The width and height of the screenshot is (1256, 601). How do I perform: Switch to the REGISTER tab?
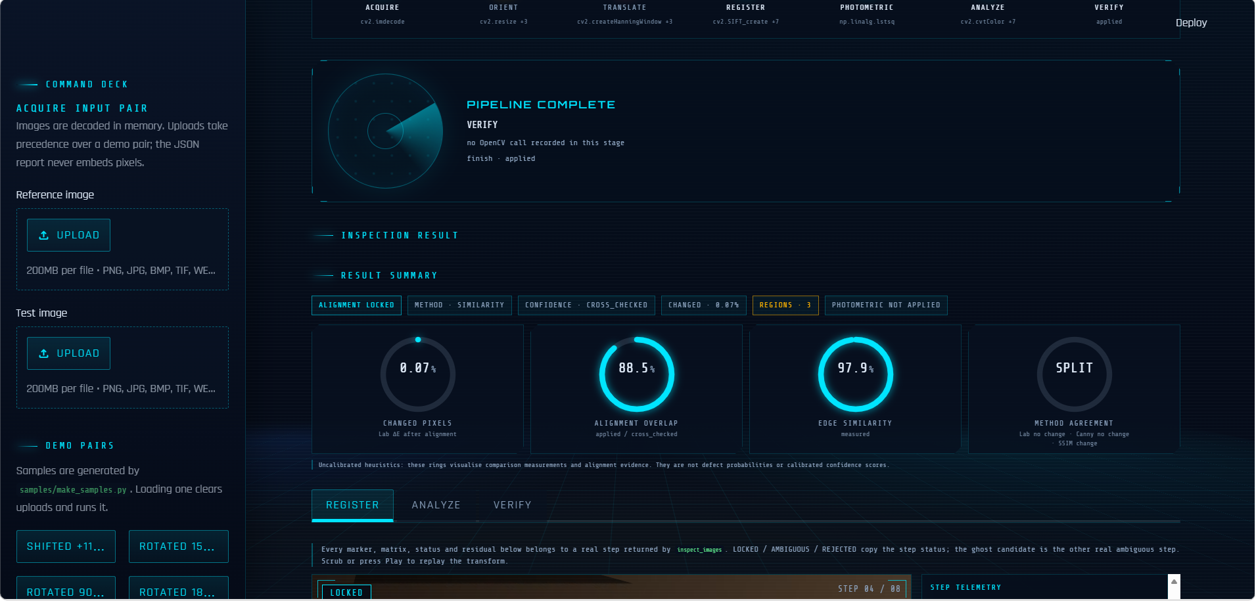(352, 505)
